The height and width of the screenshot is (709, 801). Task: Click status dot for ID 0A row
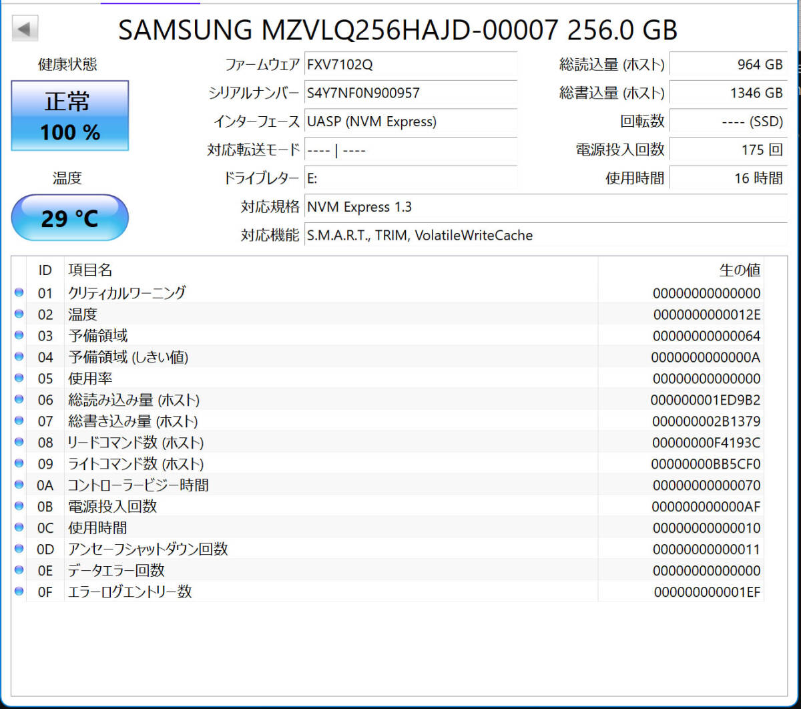tap(19, 485)
